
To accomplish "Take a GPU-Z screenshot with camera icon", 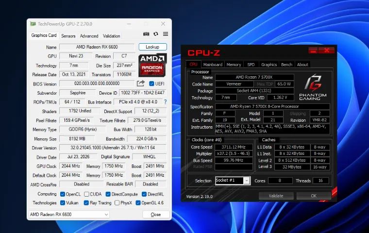I will 146,34.
